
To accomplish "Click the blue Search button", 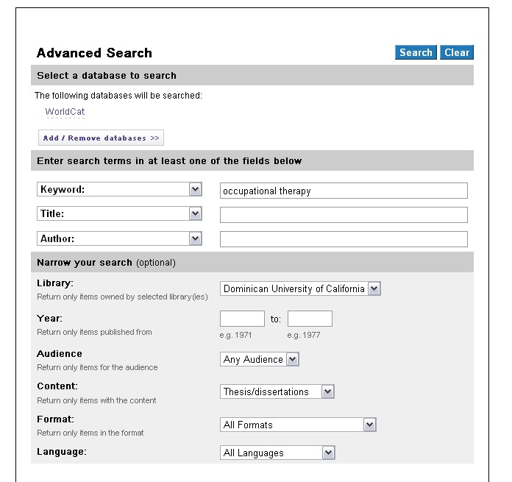I will tap(416, 52).
